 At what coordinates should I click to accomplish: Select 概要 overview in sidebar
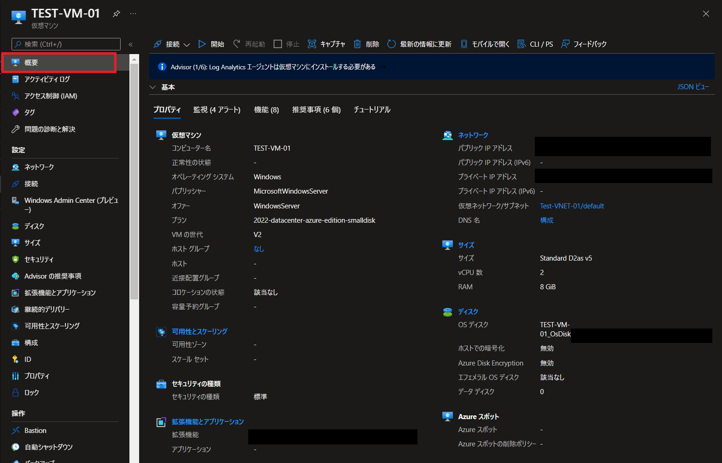tap(59, 63)
